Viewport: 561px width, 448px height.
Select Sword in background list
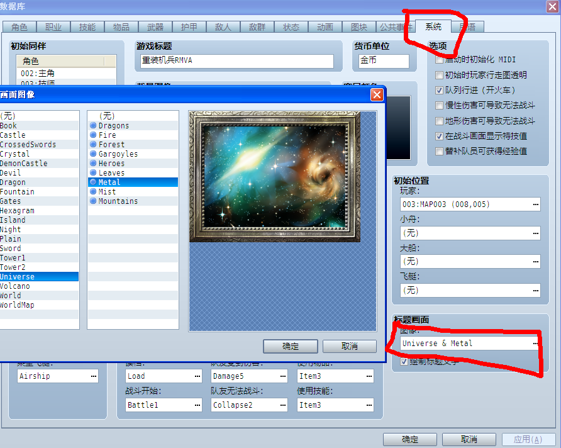[x=40, y=249]
